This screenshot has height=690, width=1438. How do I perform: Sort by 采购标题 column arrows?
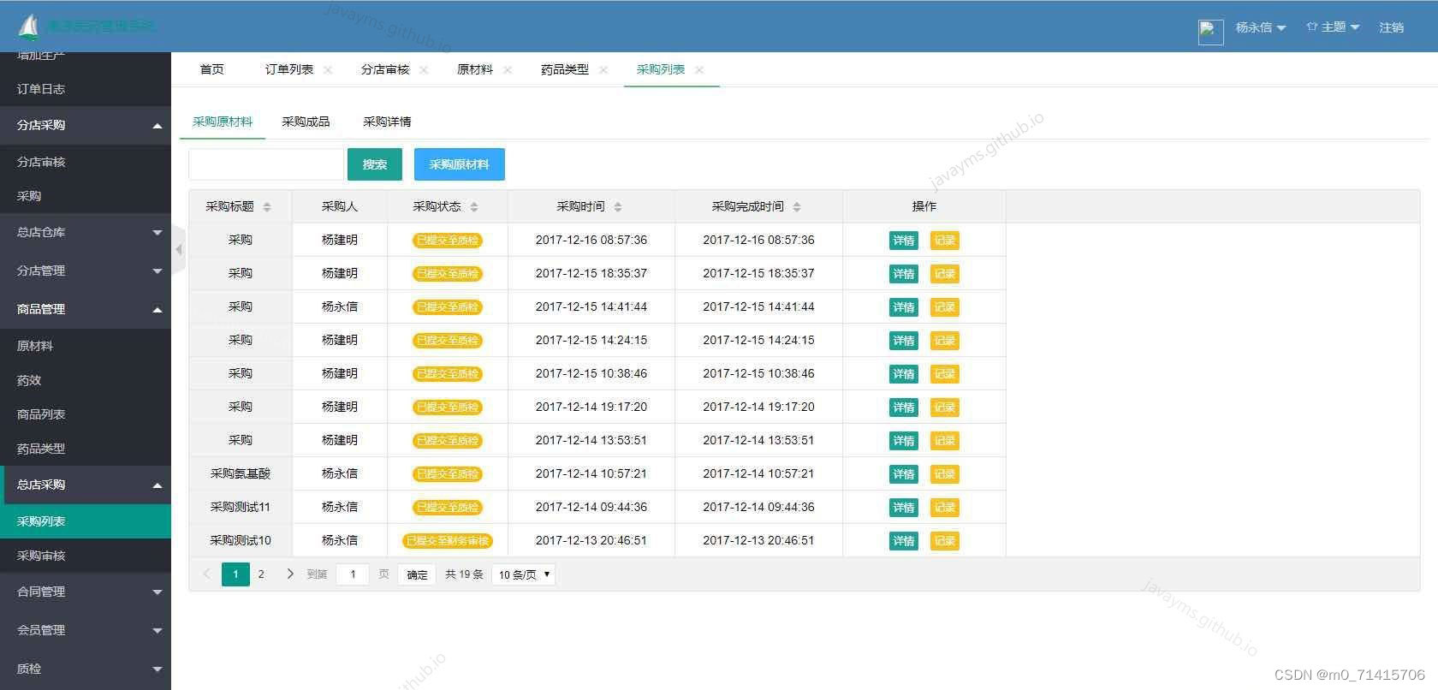(x=267, y=207)
